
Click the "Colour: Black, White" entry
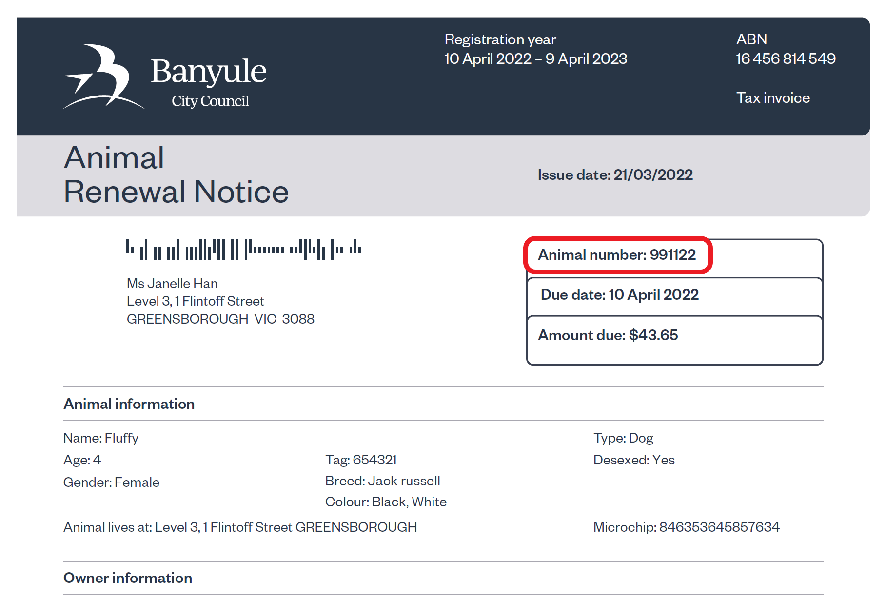coord(386,502)
